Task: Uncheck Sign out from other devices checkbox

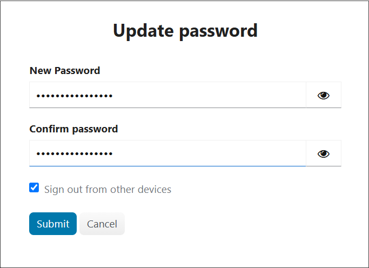Action: pyautogui.click(x=34, y=187)
